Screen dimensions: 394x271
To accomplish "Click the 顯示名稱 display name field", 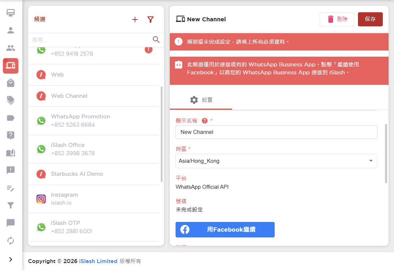I will coord(276,132).
